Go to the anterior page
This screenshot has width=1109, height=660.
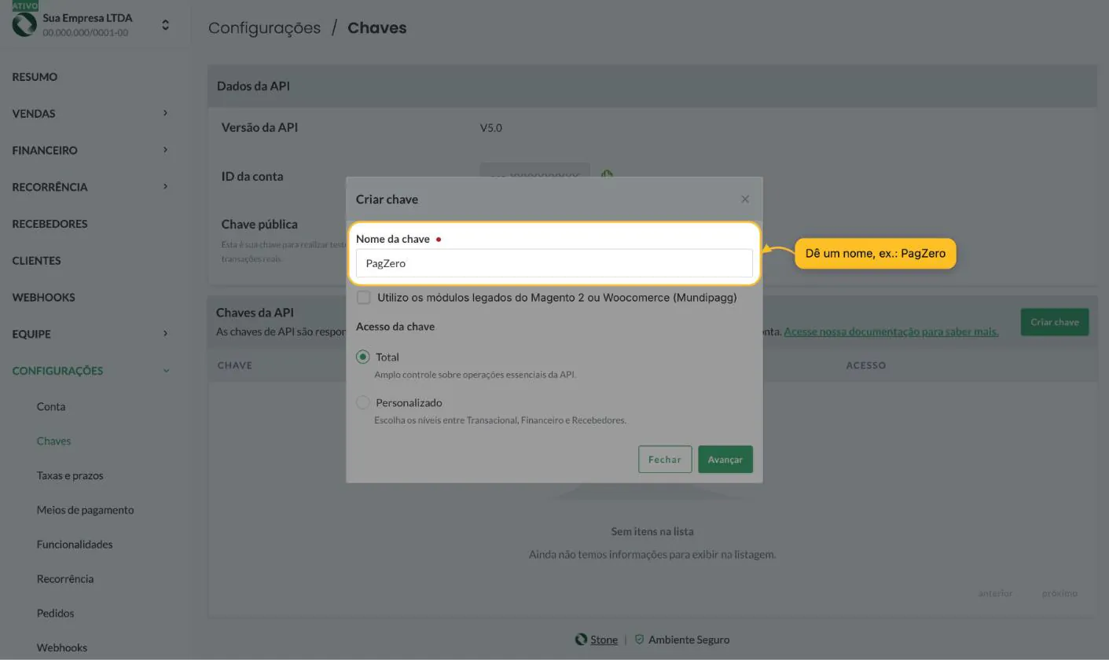click(995, 593)
